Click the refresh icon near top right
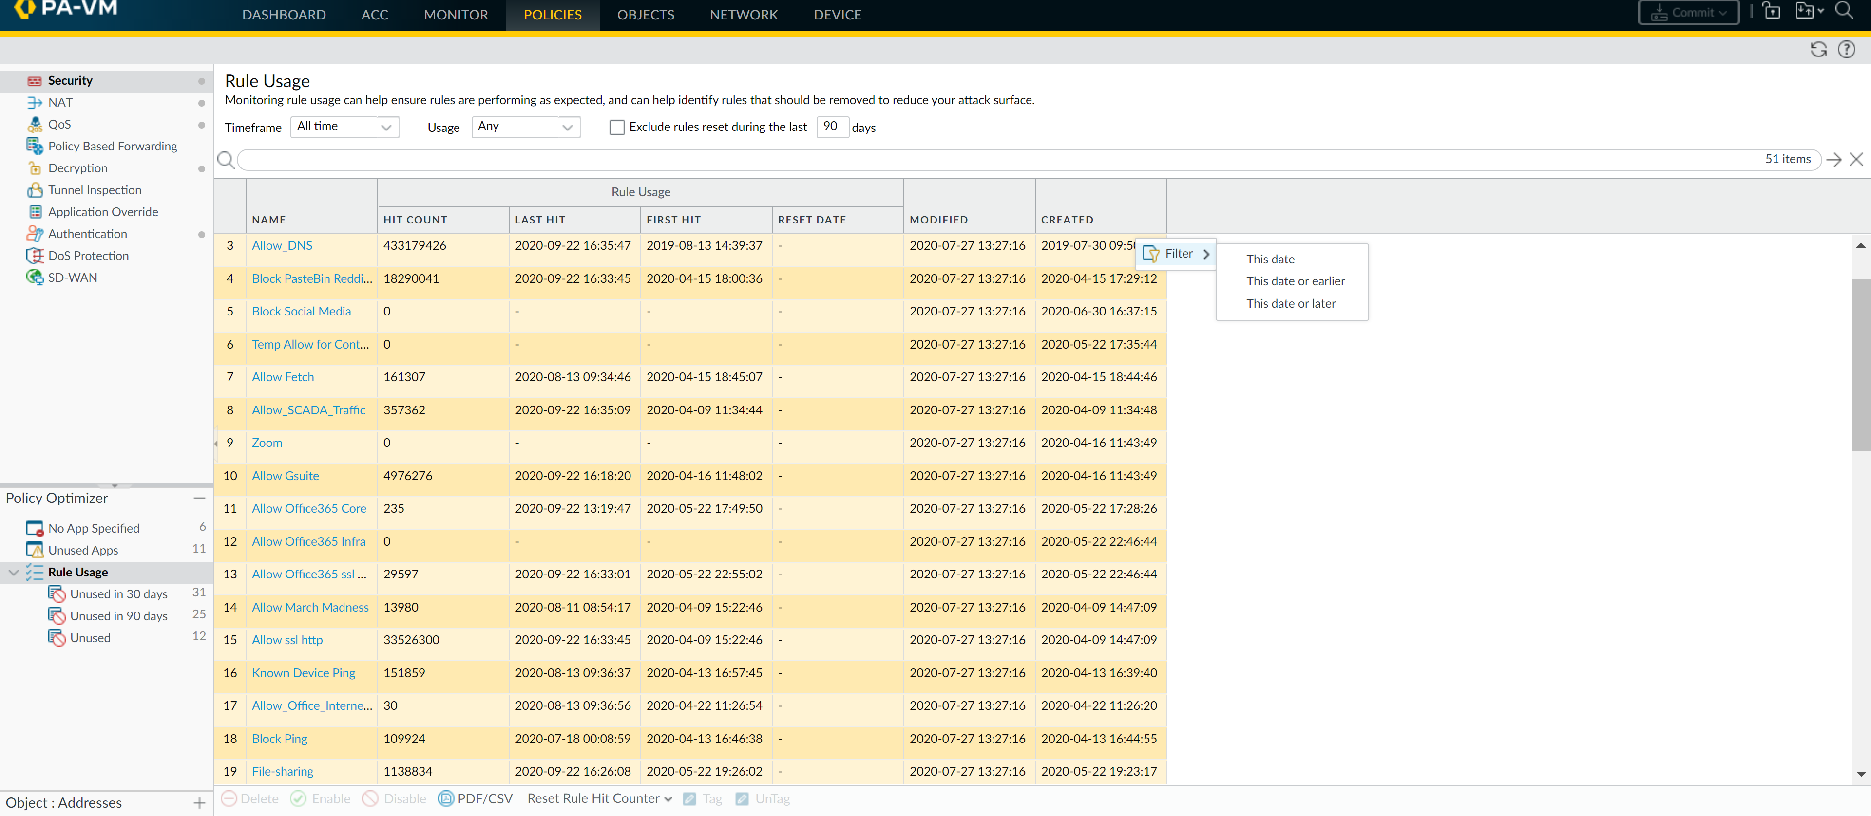Image resolution: width=1871 pixels, height=816 pixels. tap(1818, 49)
